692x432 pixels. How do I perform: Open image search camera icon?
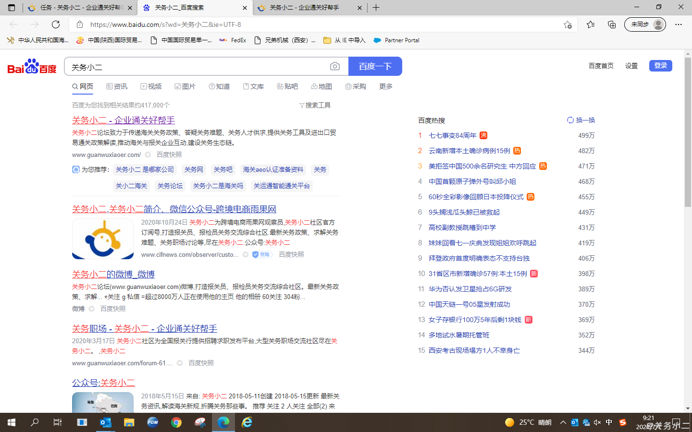(x=335, y=66)
